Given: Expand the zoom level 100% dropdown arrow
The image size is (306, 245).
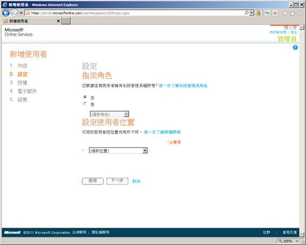Looking at the screenshot, I should (x=297, y=241).
